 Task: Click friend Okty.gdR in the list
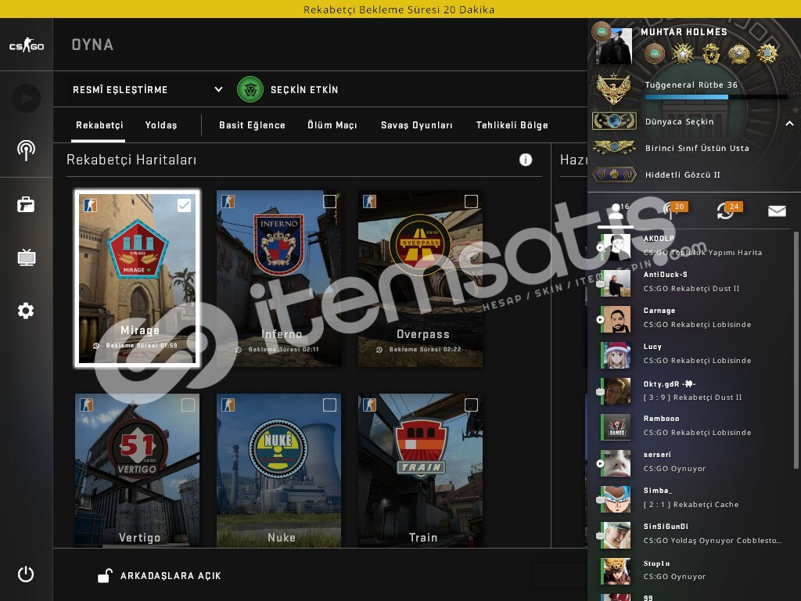click(x=695, y=390)
